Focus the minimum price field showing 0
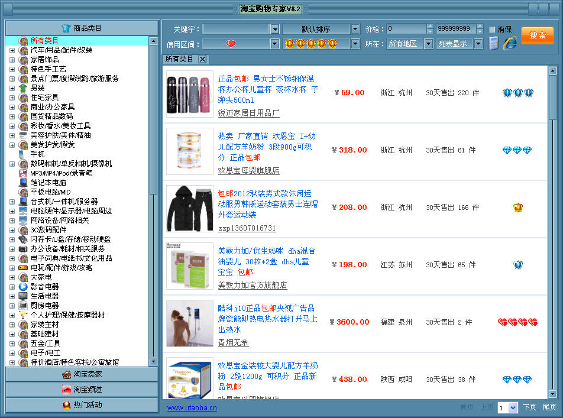Viewport: 563px width, 418px height. coord(406,29)
